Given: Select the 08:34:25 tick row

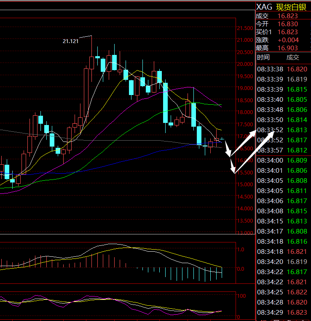Looking at the screenshot, I should tap(282, 292).
